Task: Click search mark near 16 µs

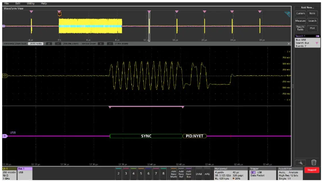Action: coord(177,11)
